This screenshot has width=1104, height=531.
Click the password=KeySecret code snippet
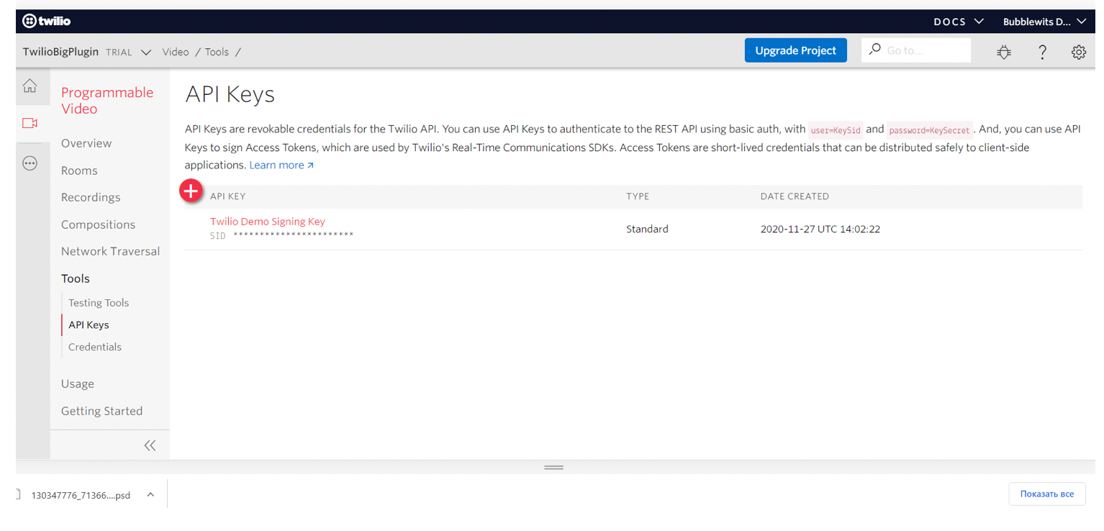click(929, 130)
